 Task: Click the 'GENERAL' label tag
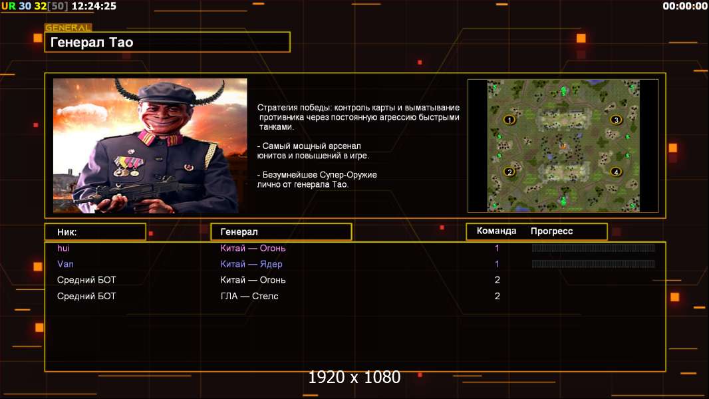pos(69,27)
